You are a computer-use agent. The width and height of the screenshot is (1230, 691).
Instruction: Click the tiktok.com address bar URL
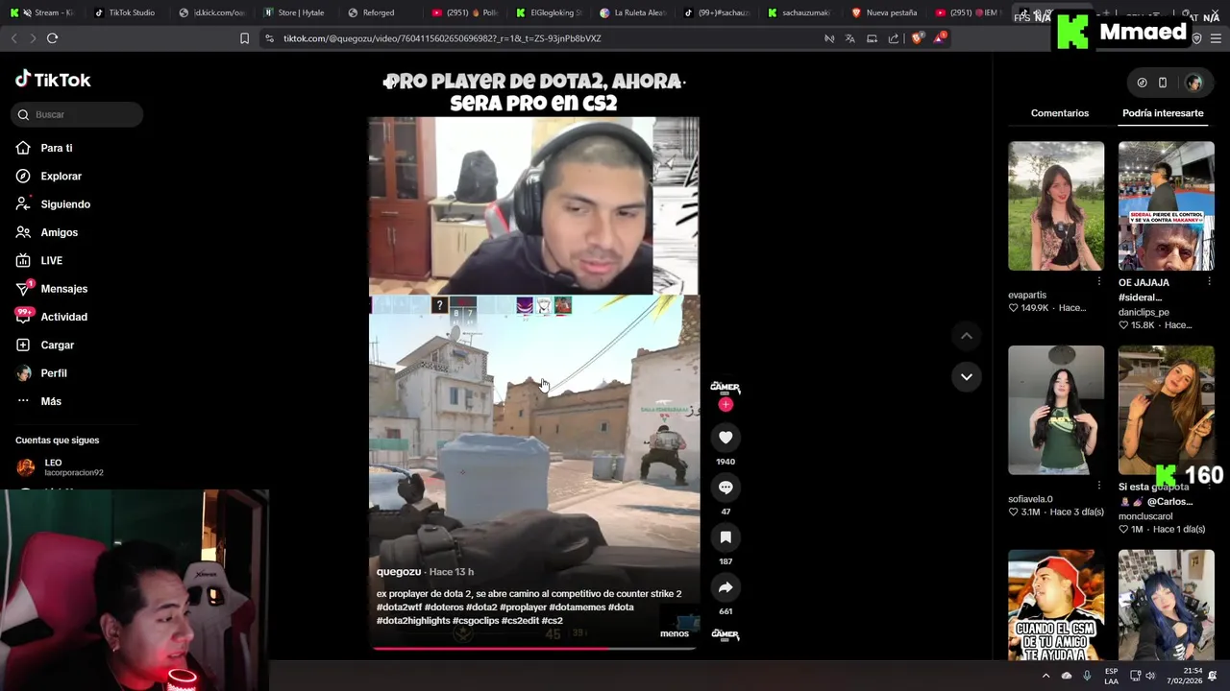tap(442, 38)
